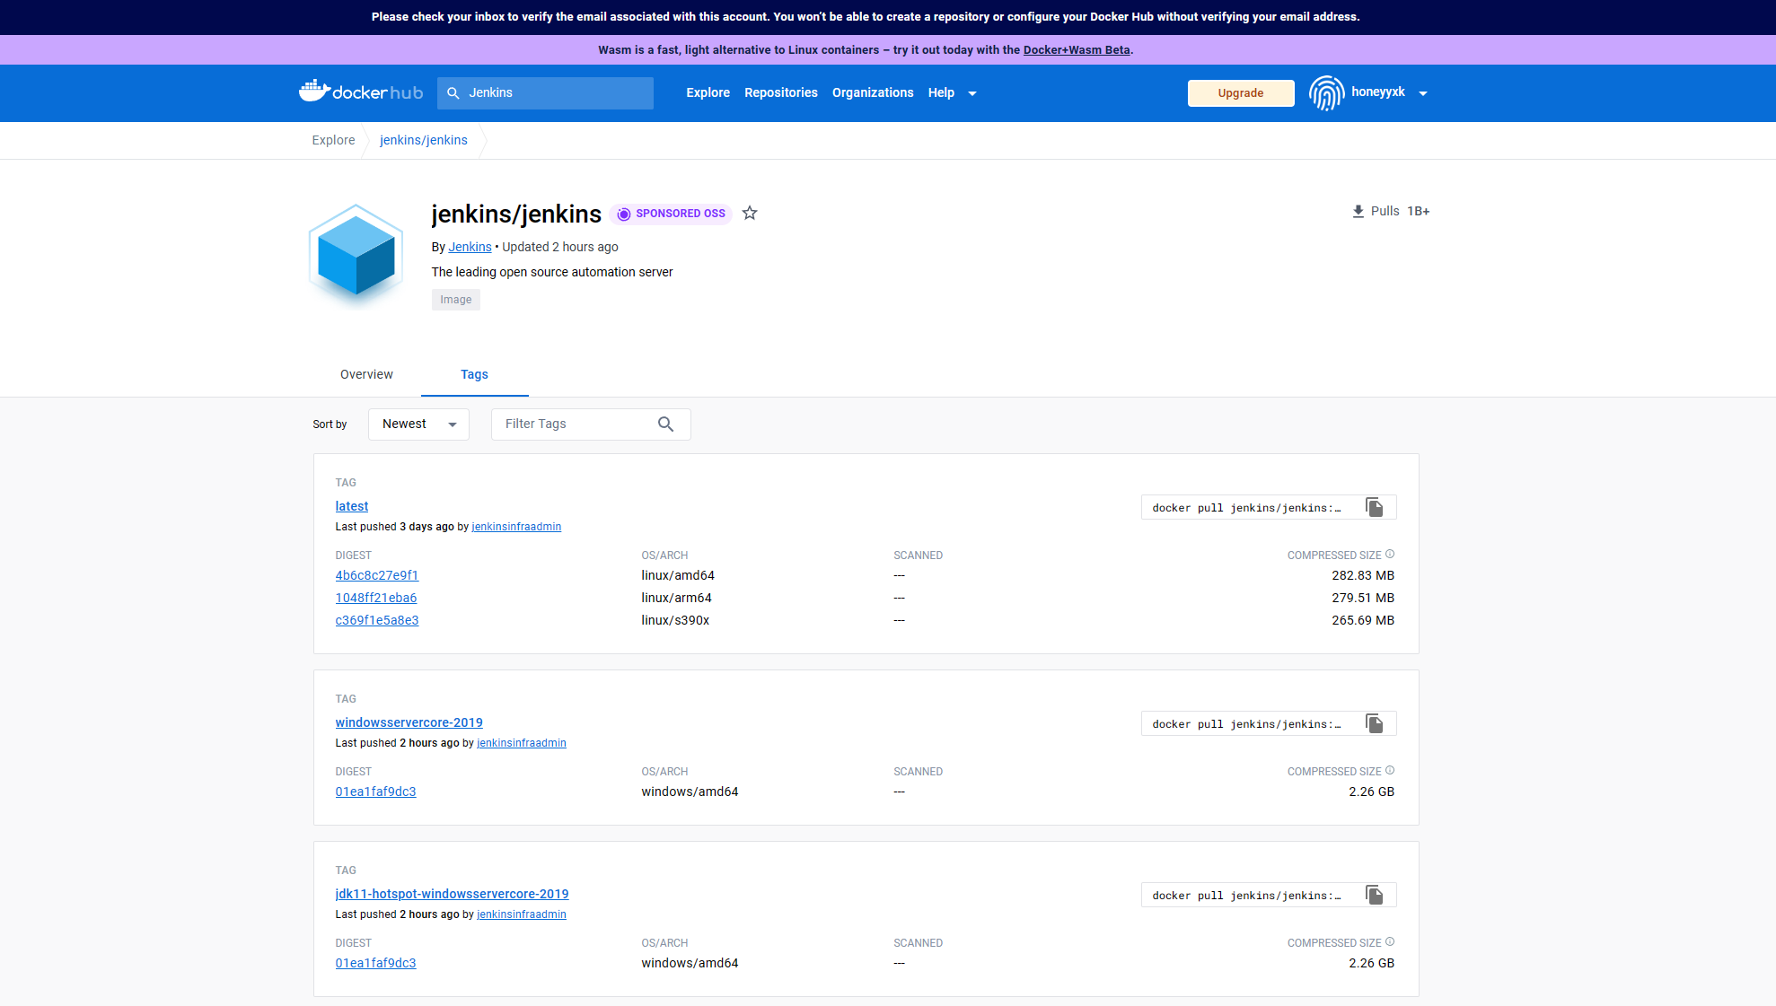This screenshot has width=1776, height=1006.
Task: Click the 'Updated 2 hours ago' text
Action: pyautogui.click(x=560, y=247)
